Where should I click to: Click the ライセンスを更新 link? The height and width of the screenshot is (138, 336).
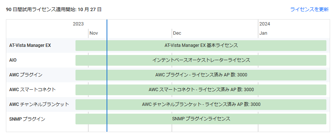[x=309, y=9]
